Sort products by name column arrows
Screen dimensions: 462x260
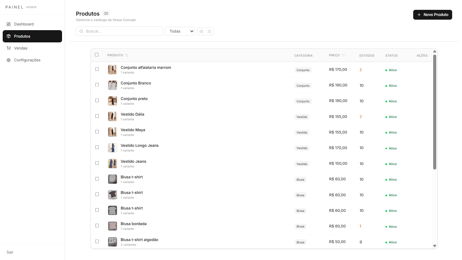(x=127, y=55)
